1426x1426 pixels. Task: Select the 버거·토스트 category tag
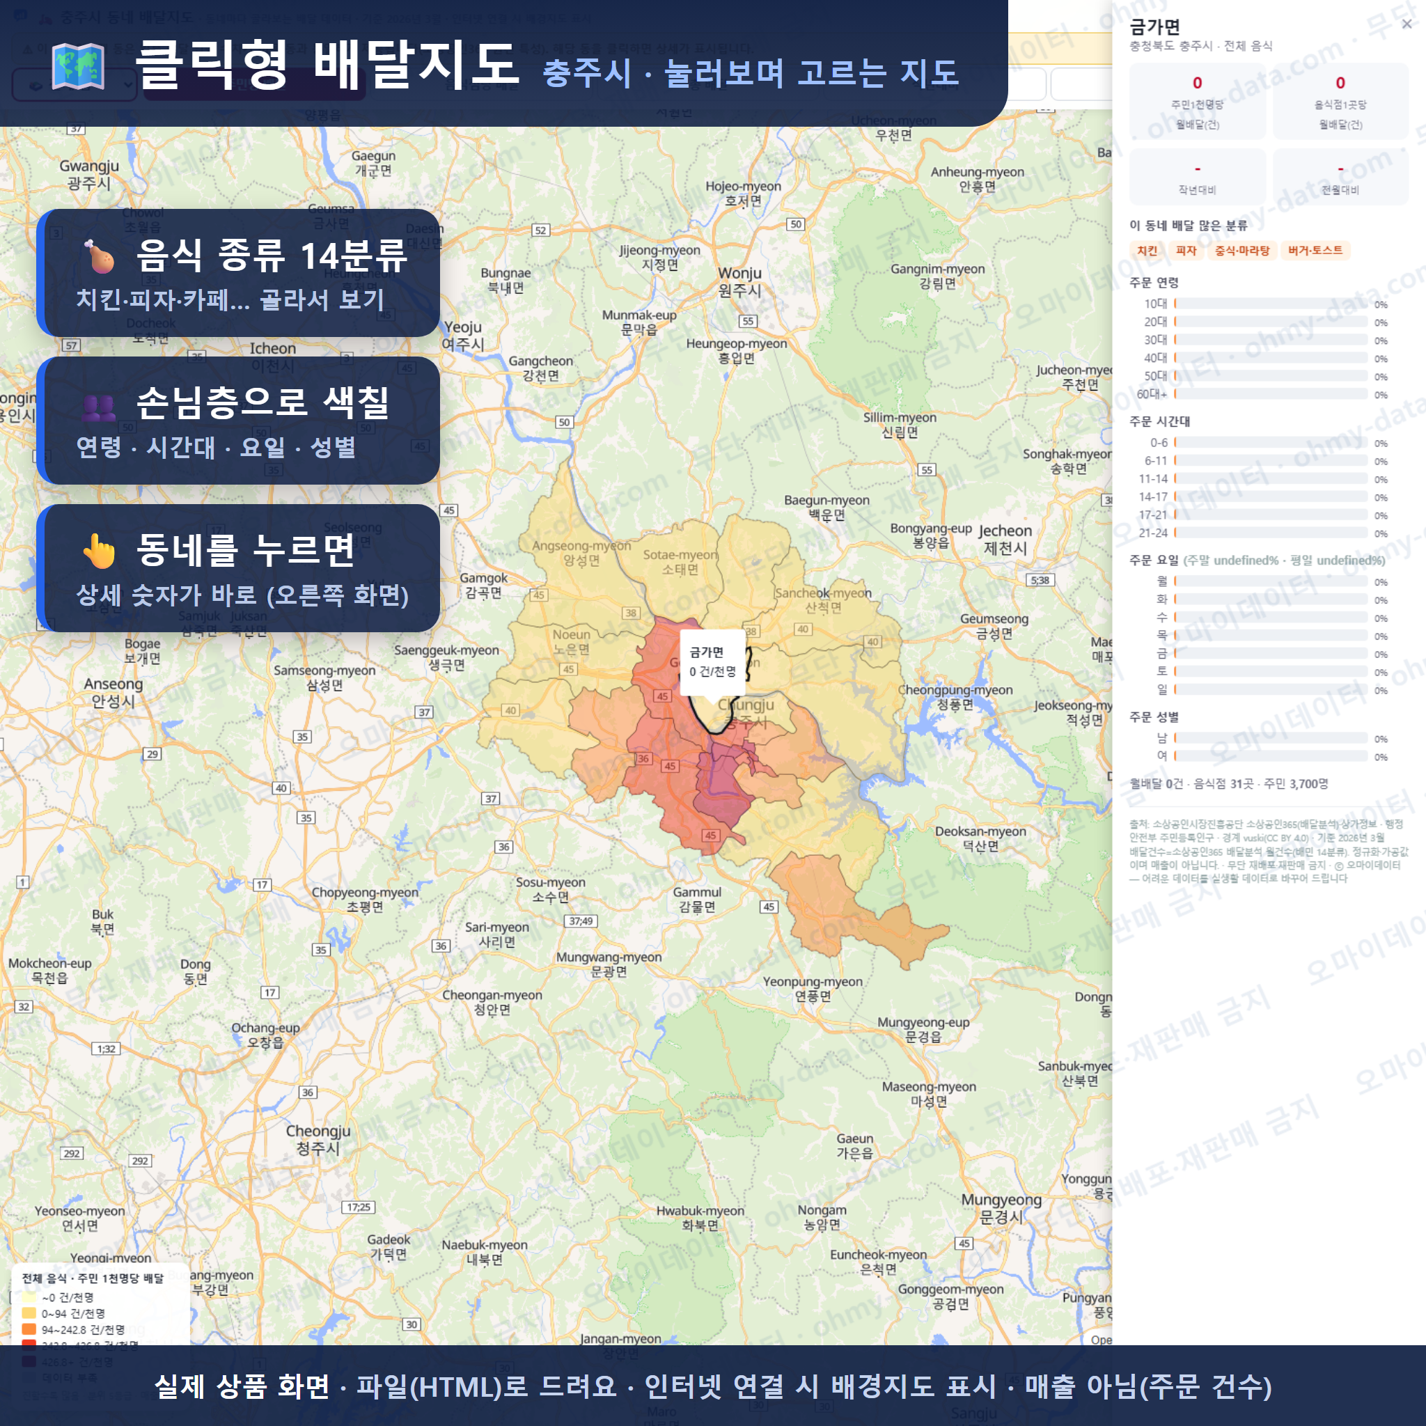click(1315, 251)
